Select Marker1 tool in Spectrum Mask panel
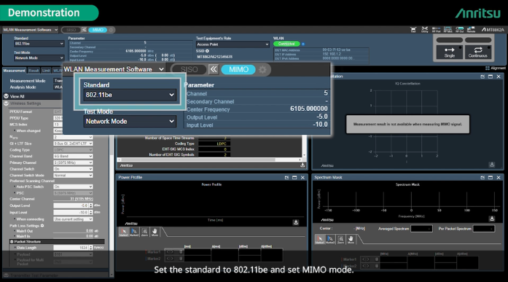Screen dimensions: 508x282 coord(320,239)
